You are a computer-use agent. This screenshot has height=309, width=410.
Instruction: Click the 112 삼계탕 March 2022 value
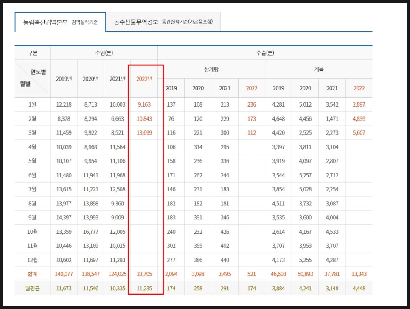tap(252, 133)
